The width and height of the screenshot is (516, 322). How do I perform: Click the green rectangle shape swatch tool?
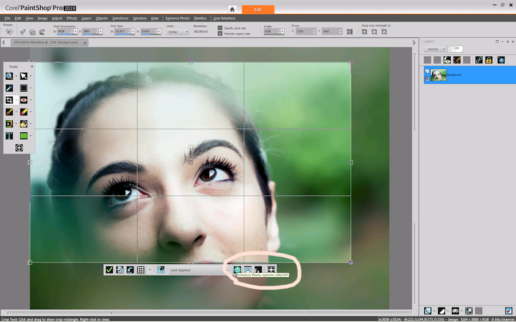(24, 136)
